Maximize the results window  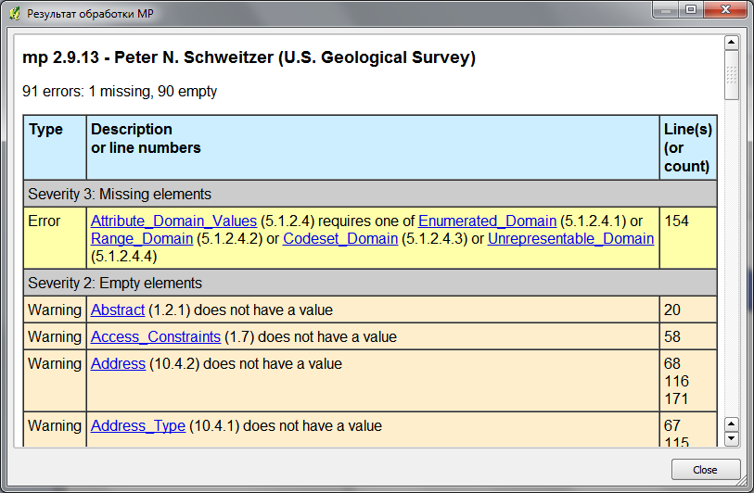(x=691, y=10)
